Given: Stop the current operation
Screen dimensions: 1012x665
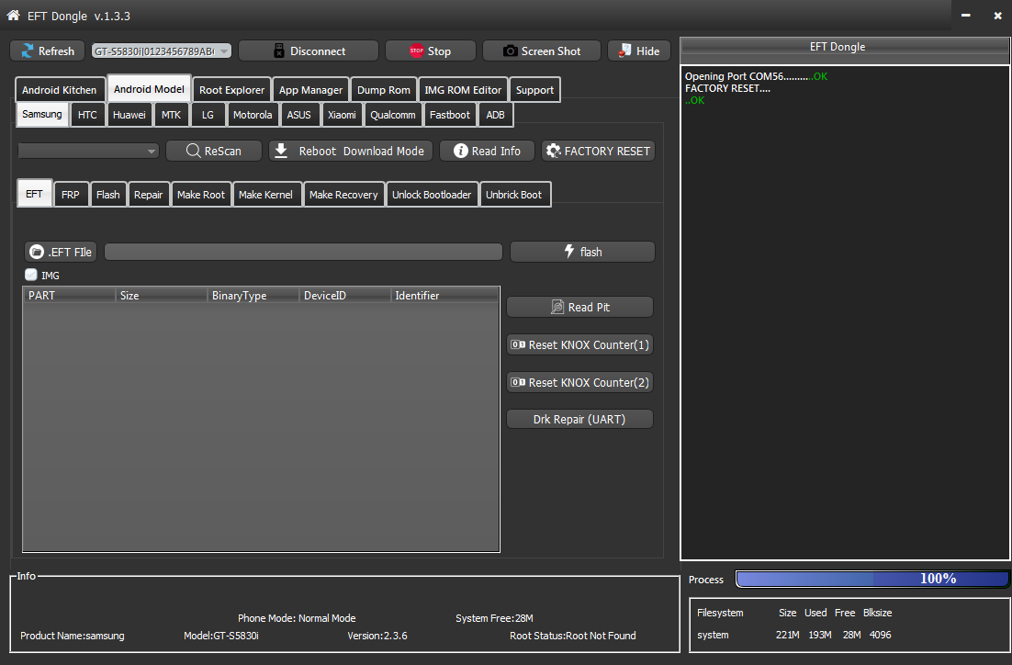Looking at the screenshot, I should click(431, 51).
